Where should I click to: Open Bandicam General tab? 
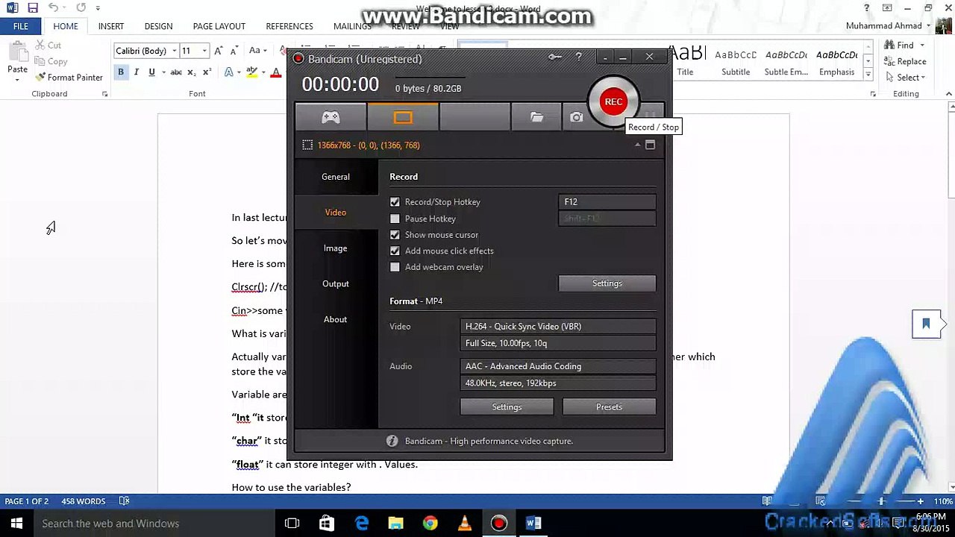[336, 177]
